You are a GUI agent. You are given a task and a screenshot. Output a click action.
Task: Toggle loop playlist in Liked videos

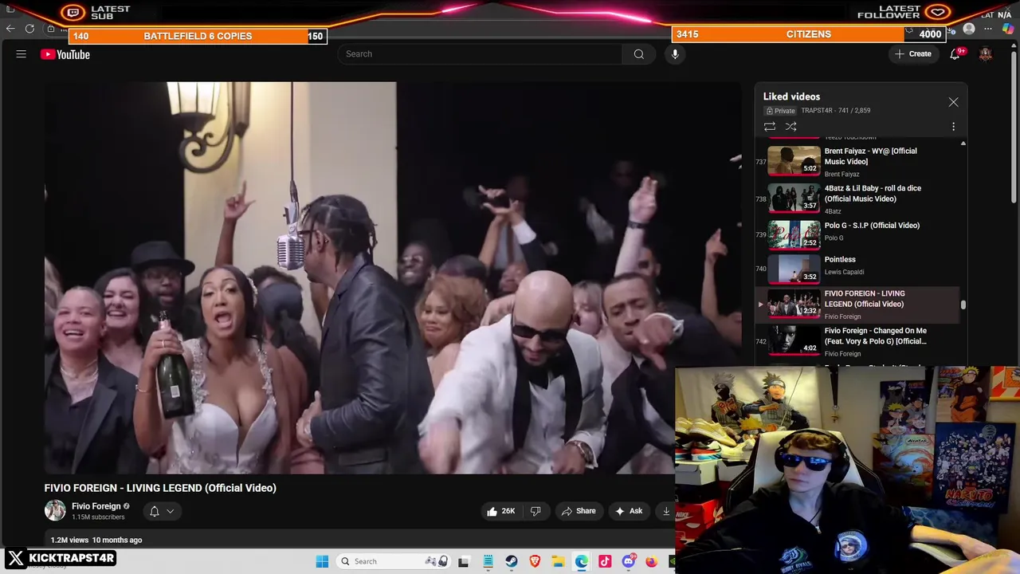(770, 127)
